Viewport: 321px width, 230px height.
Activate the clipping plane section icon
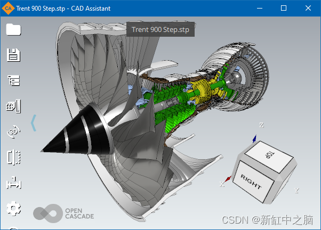point(14,157)
